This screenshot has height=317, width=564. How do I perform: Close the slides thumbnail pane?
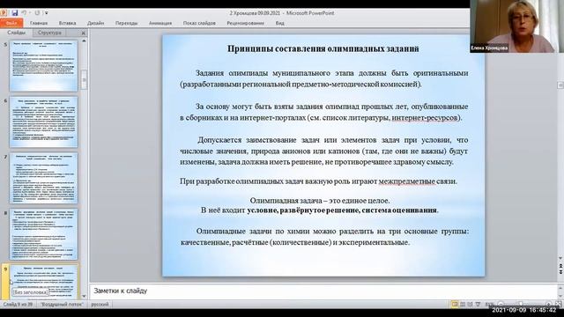point(84,33)
